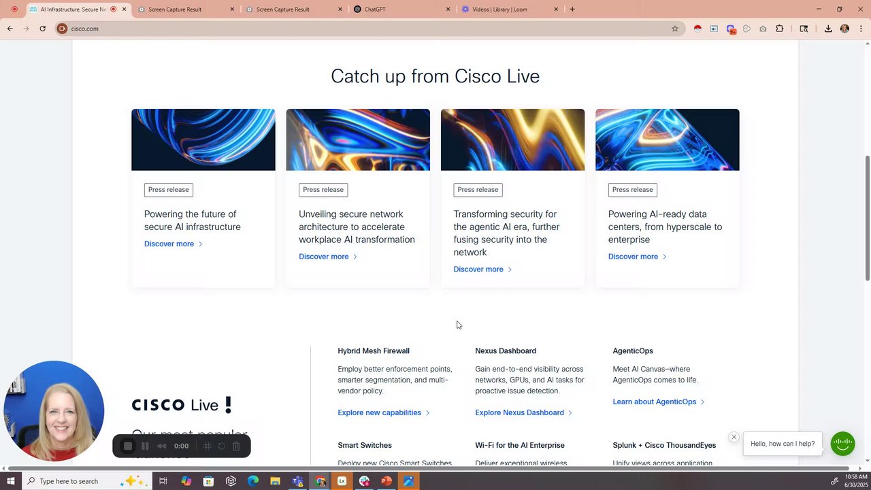This screenshot has width=871, height=490.
Task: Open the Windows Start menu
Action: (x=10, y=481)
